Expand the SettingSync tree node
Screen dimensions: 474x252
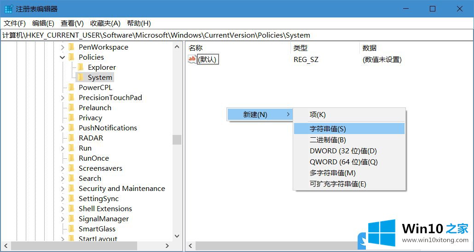point(63,199)
